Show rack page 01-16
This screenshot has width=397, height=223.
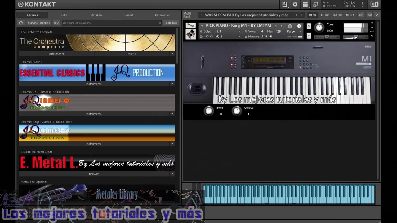point(312,15)
